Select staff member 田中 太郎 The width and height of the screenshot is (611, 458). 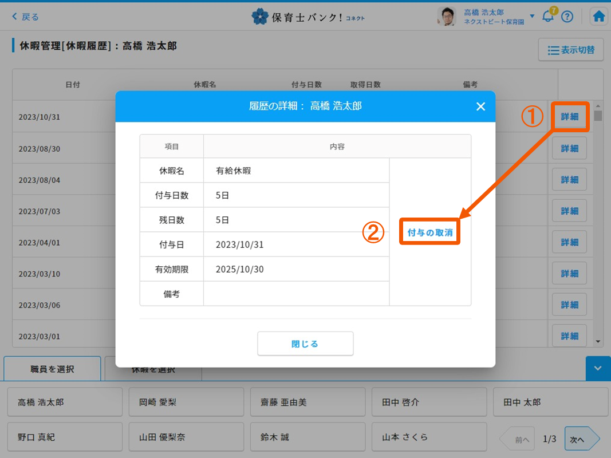pos(550,402)
